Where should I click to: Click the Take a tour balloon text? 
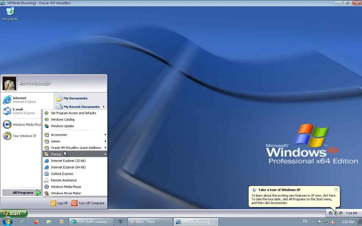click(294, 199)
